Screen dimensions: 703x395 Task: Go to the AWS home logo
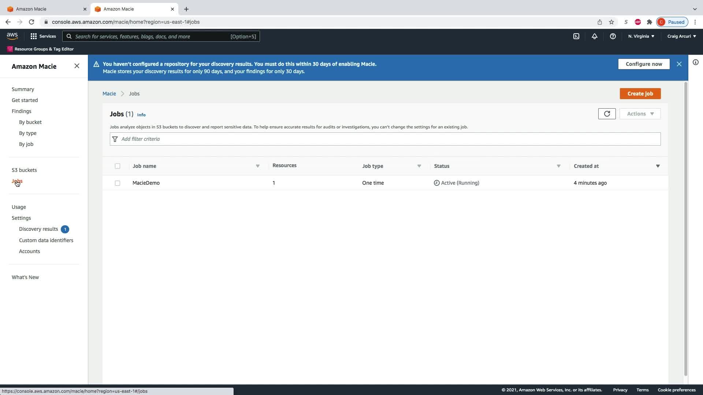[x=12, y=36]
